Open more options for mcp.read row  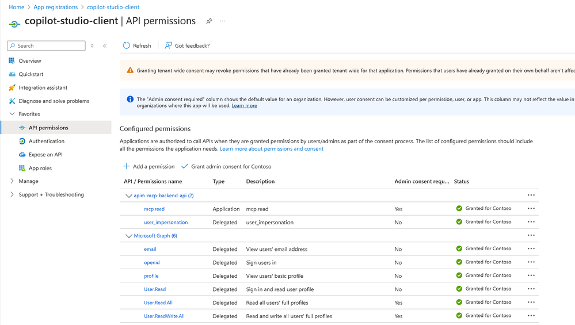click(531, 209)
